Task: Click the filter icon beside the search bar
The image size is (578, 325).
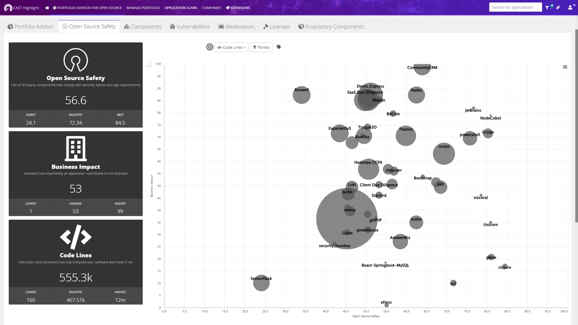Action: click(547, 7)
